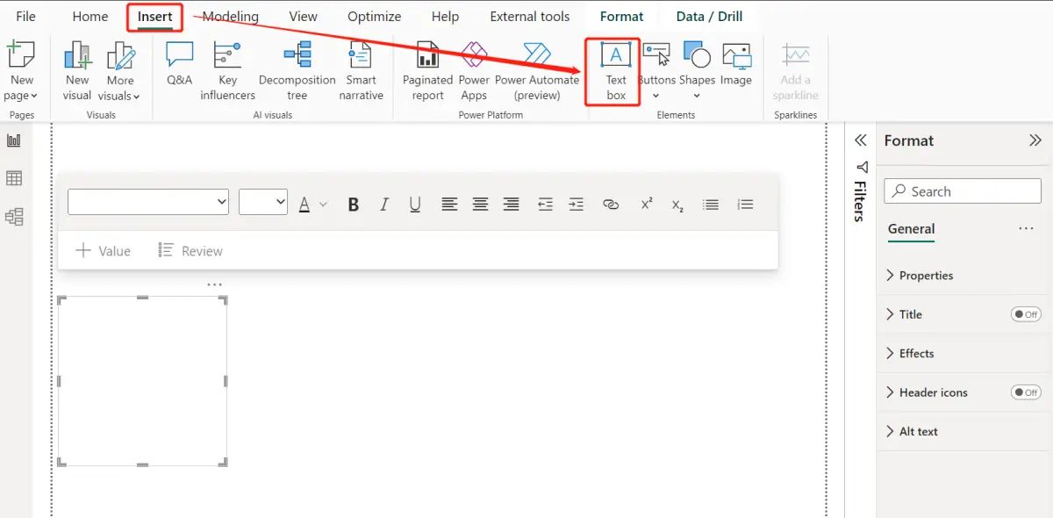Open the font size dropdown

click(262, 202)
